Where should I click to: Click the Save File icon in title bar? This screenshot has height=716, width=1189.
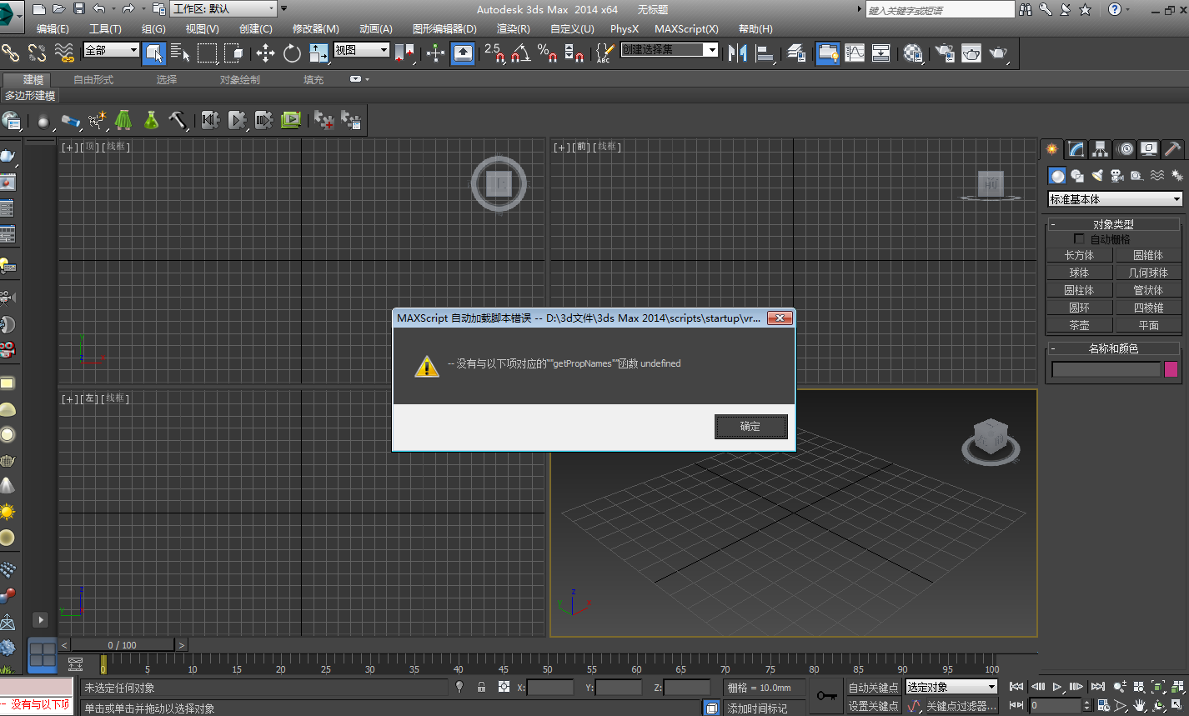[79, 8]
